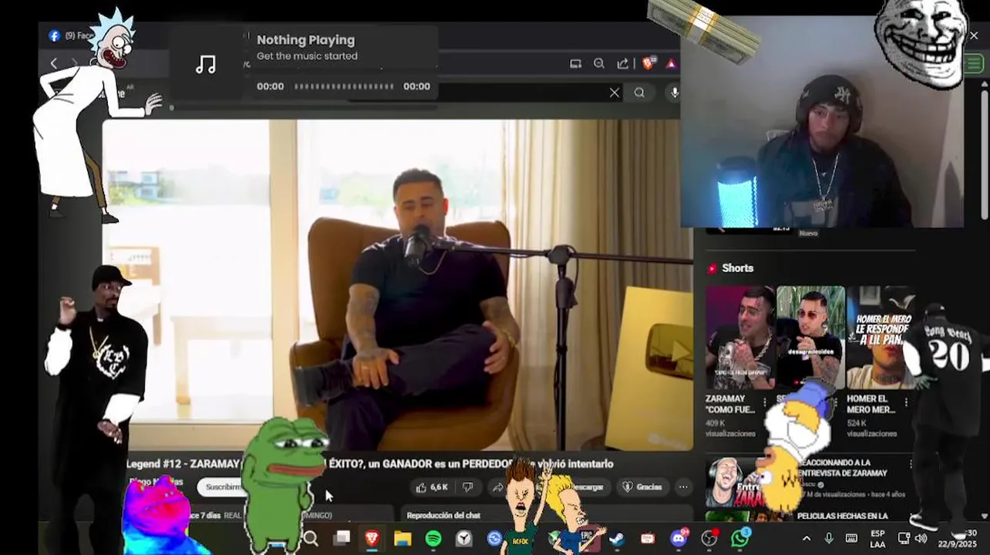Click the touch keyboard tray icon
990x555 pixels.
click(x=851, y=538)
